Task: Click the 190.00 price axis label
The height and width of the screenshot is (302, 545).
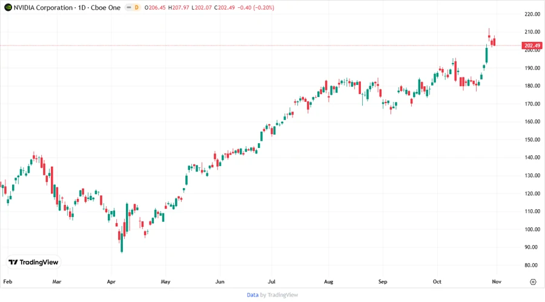Action: 532,68
